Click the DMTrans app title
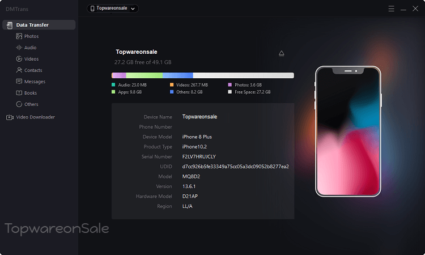Image resolution: width=425 pixels, height=255 pixels. [17, 9]
